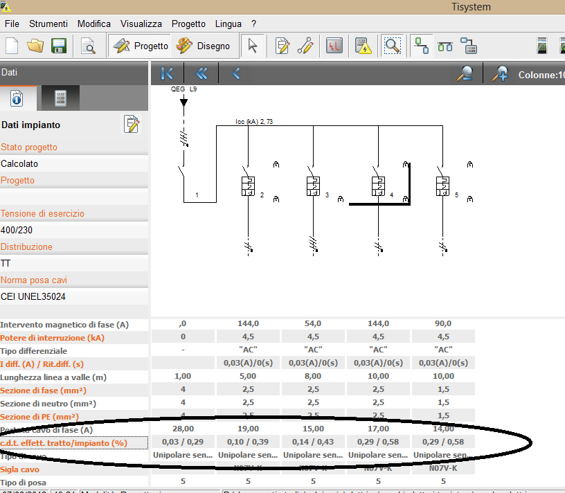Open print preview icon

(x=88, y=46)
